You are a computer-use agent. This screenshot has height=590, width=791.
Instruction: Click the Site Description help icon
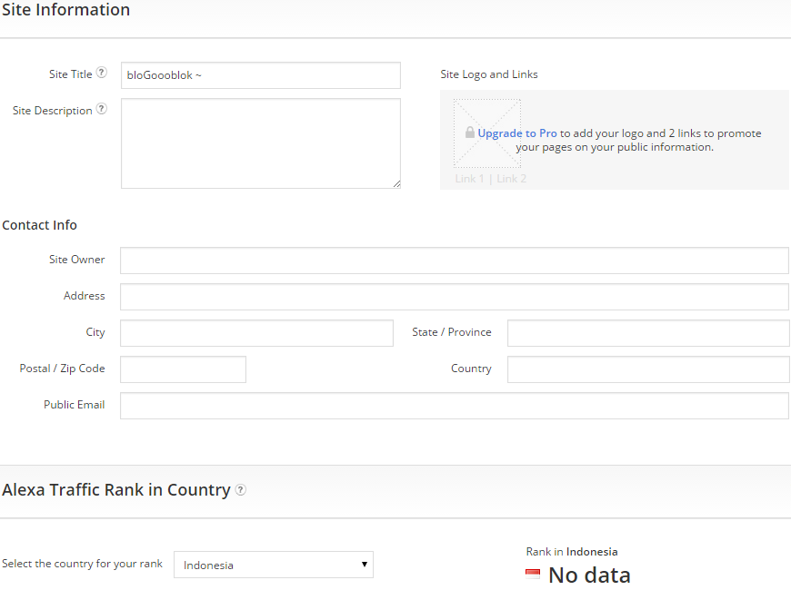click(x=102, y=109)
